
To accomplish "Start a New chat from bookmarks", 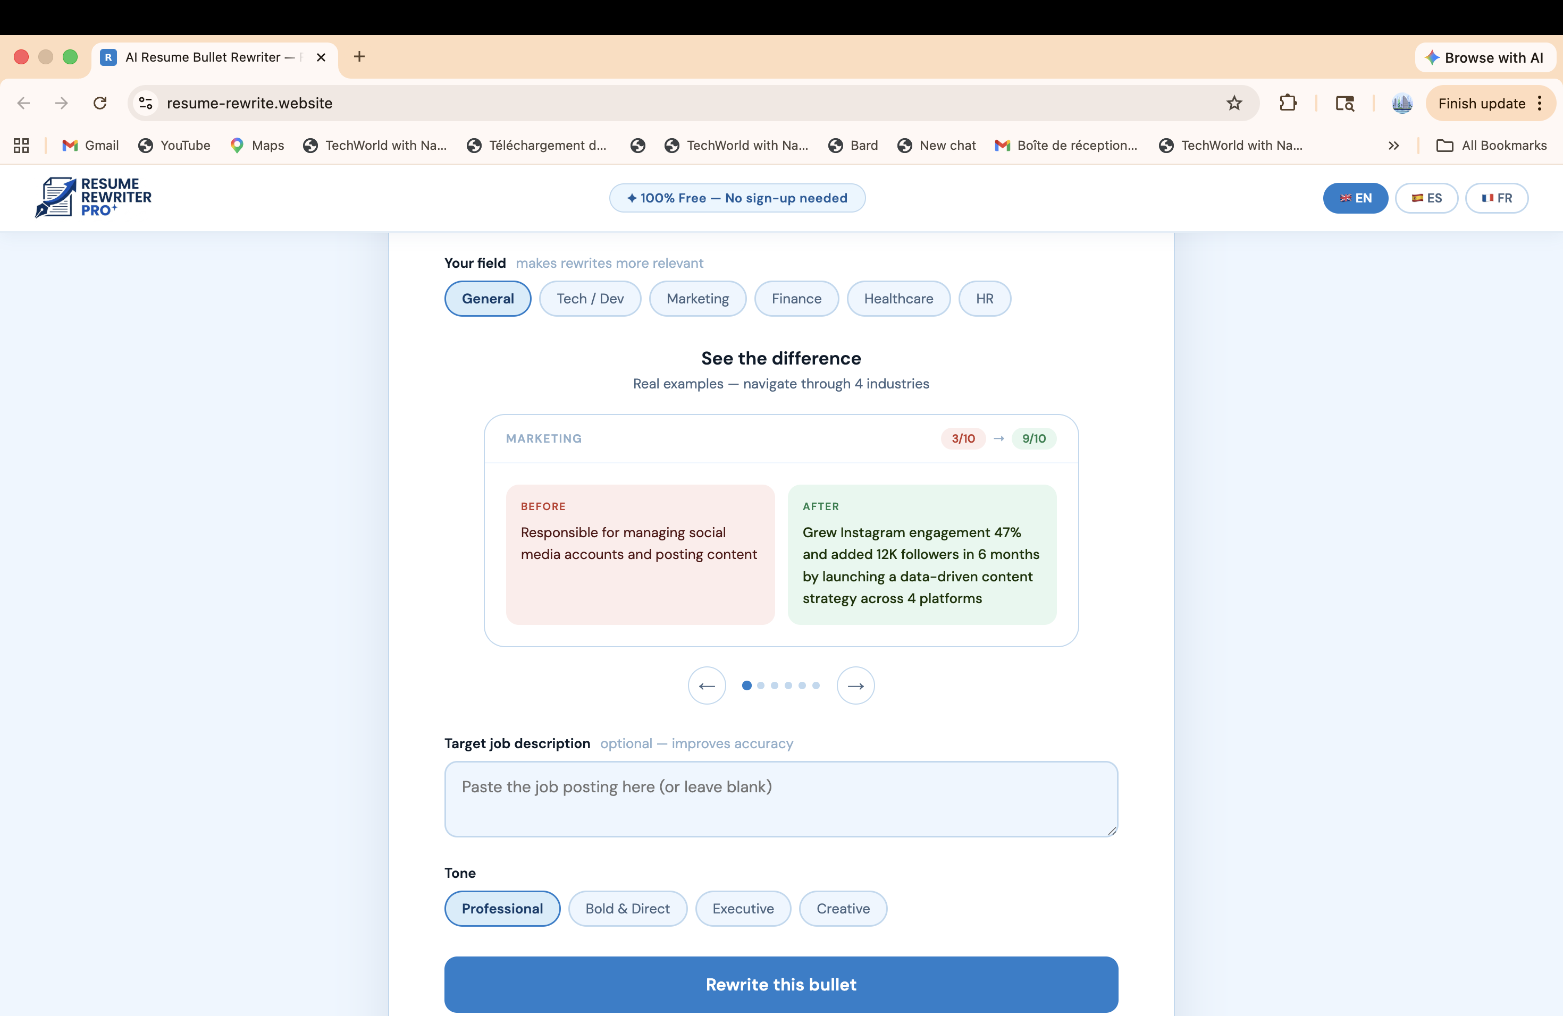I will [937, 145].
